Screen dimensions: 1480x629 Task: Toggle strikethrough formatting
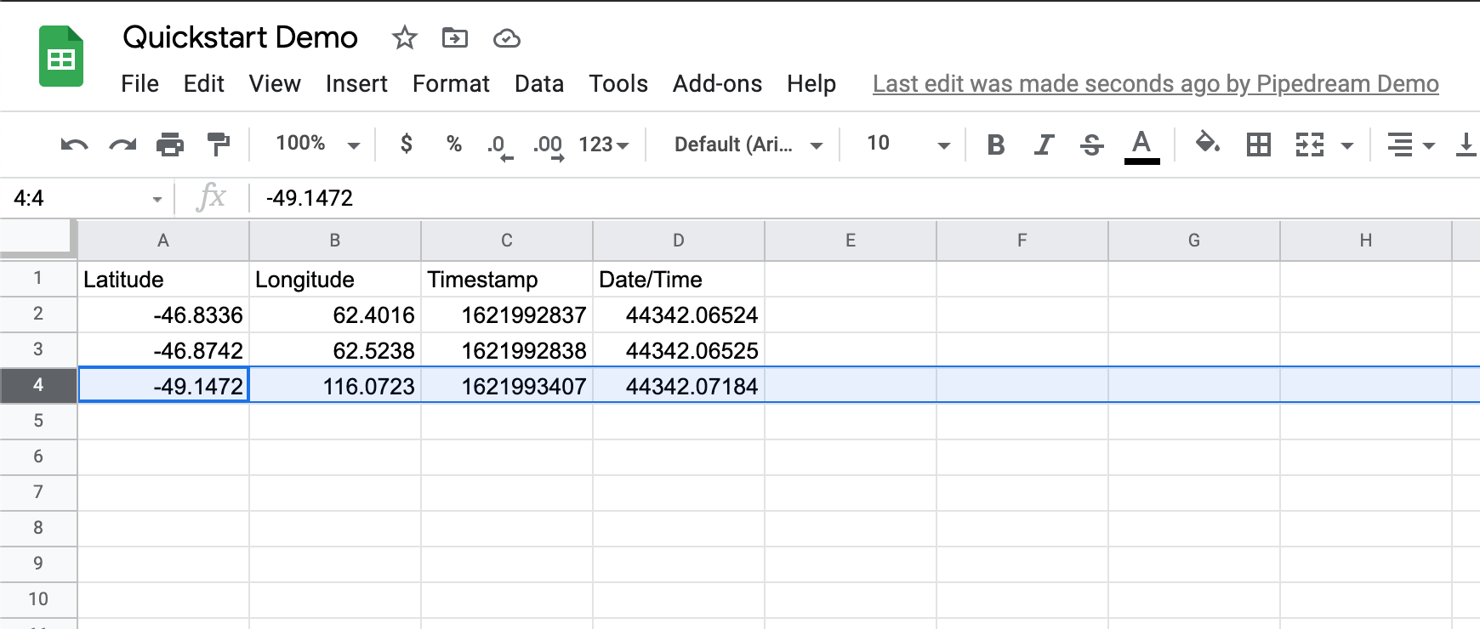coord(1092,144)
